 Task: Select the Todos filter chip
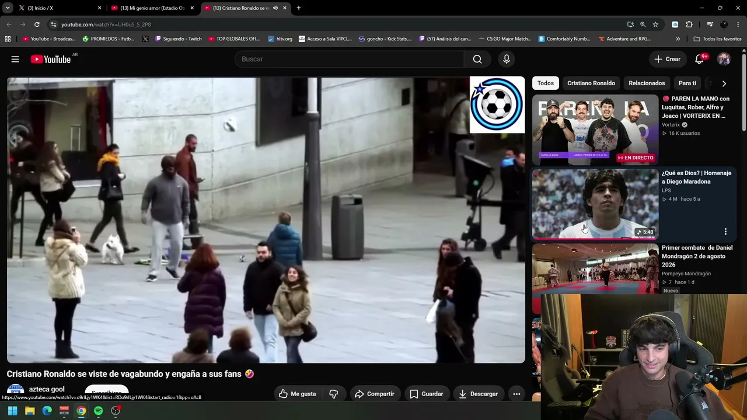tap(546, 83)
